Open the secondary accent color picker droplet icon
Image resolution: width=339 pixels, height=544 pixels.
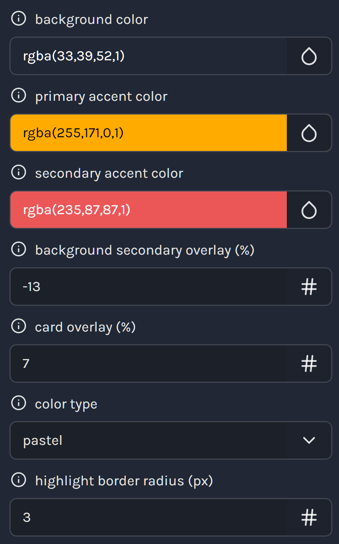tap(309, 210)
